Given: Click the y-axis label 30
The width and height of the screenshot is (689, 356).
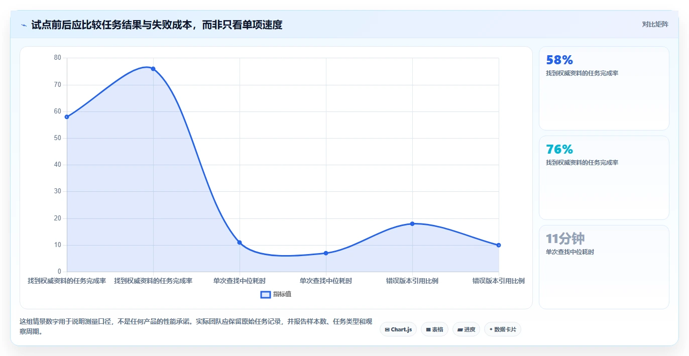Looking at the screenshot, I should pyautogui.click(x=57, y=191).
